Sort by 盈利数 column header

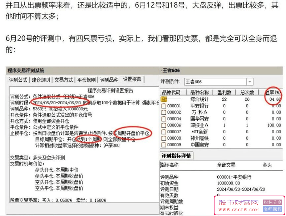click(224, 92)
